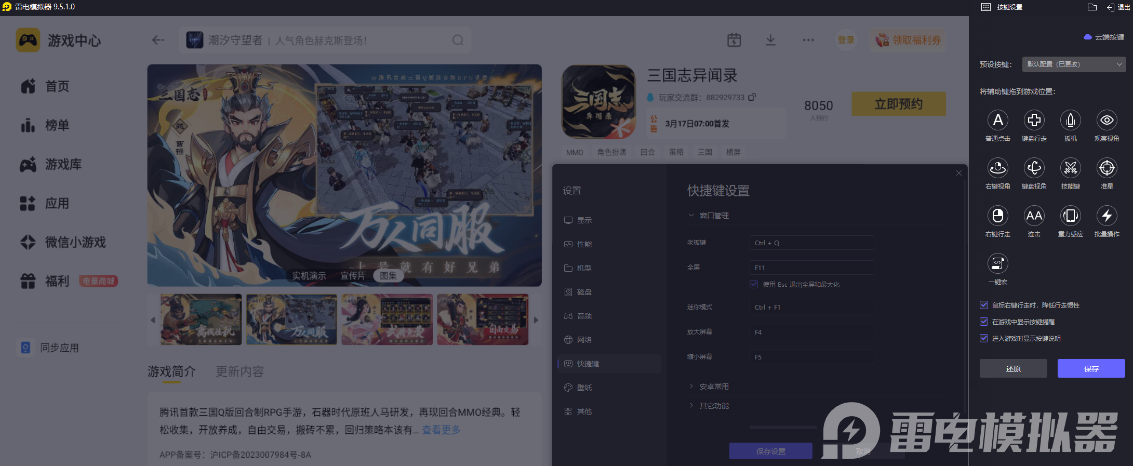Select the 连击 AA icon
The height and width of the screenshot is (466, 1133).
coord(1034,216)
